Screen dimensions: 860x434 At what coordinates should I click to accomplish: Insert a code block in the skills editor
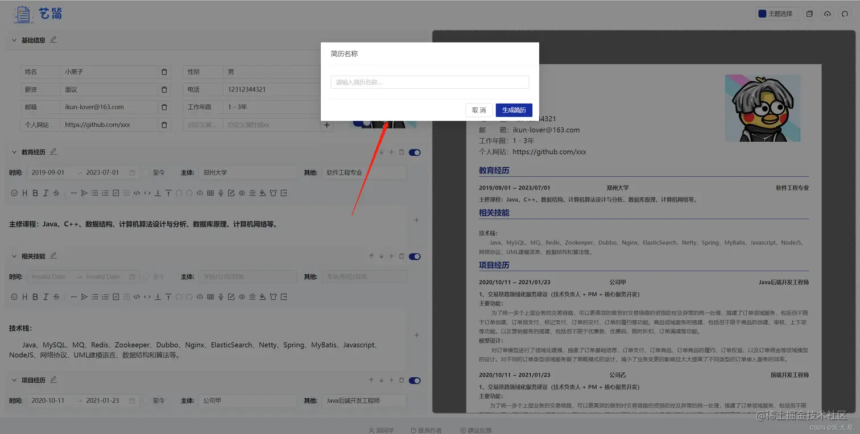coord(137,296)
